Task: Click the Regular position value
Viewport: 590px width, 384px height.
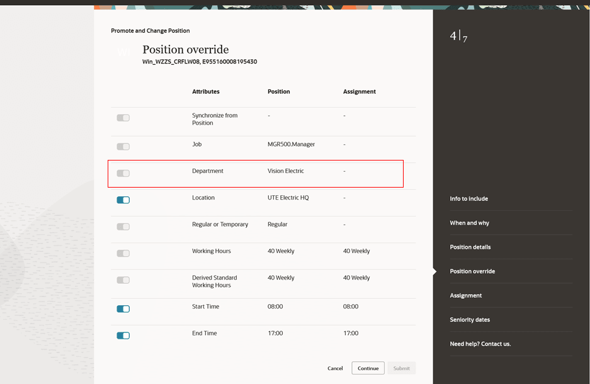Action: pos(277,225)
